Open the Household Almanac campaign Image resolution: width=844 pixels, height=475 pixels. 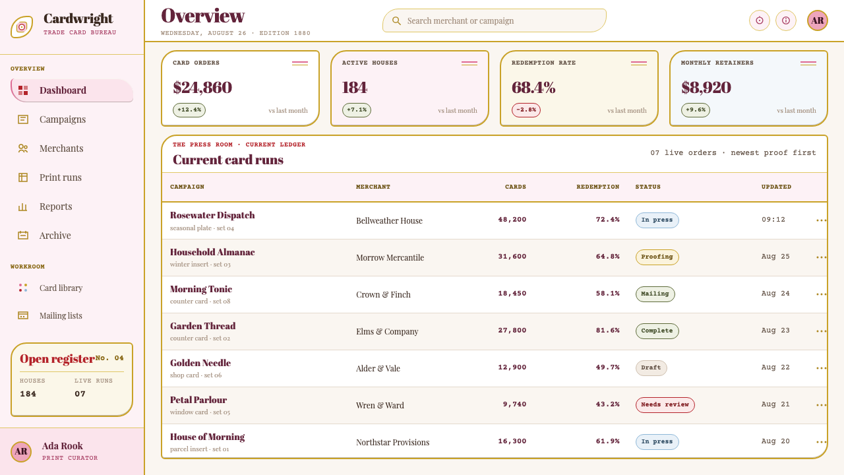[212, 252]
